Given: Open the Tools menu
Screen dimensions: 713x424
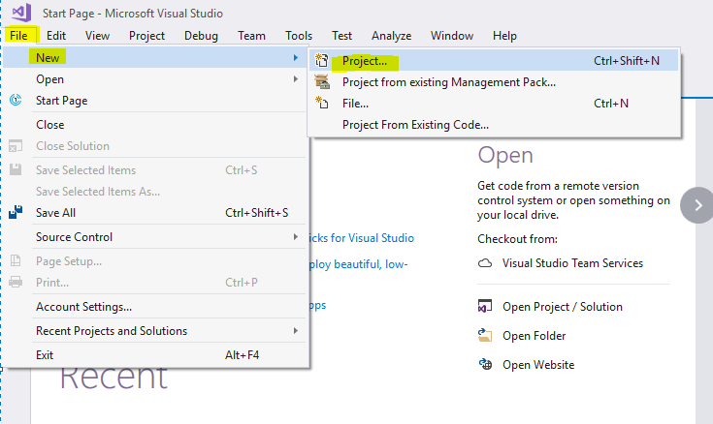Looking at the screenshot, I should coord(299,36).
